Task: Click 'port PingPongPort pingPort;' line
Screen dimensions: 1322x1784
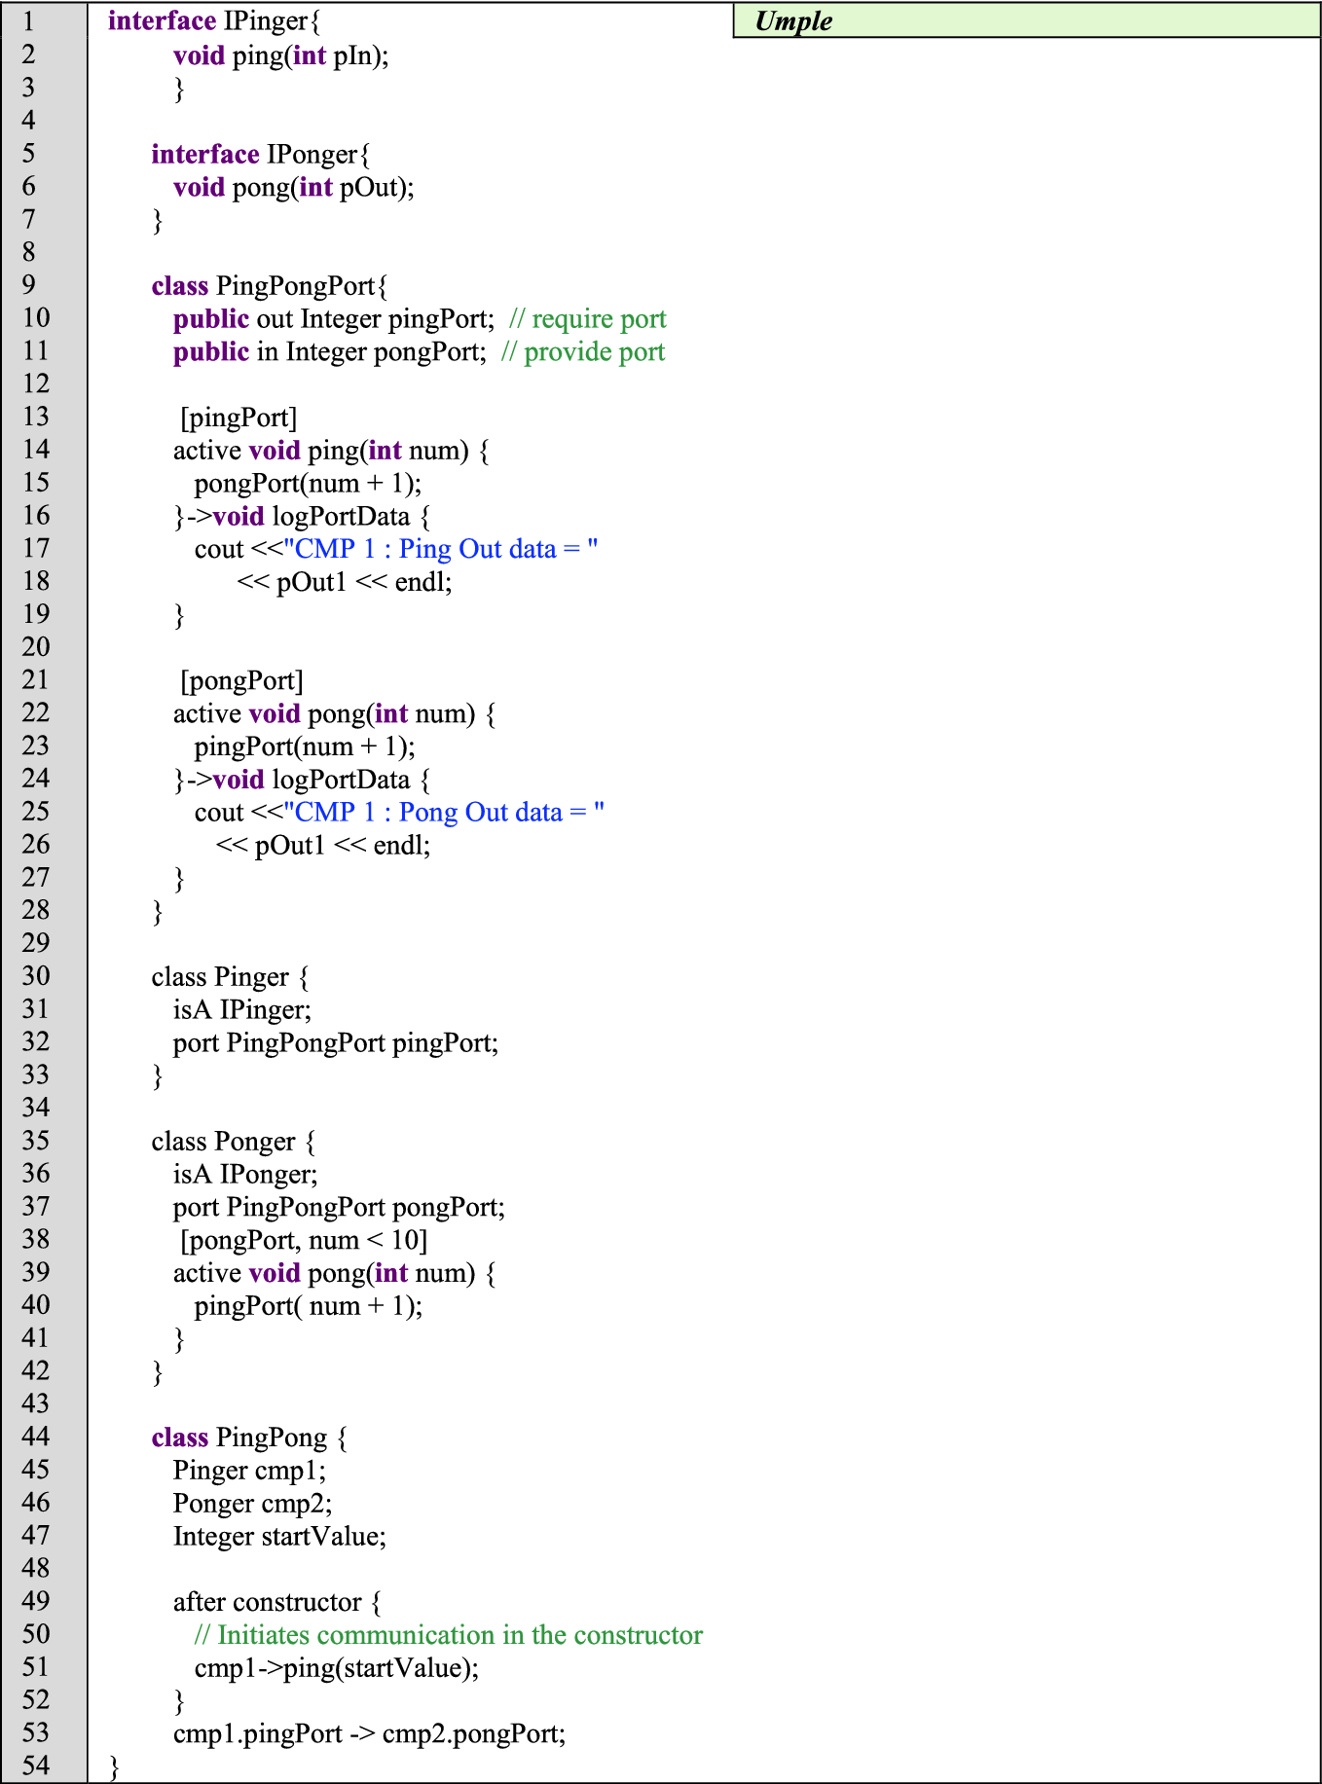Action: (336, 1043)
